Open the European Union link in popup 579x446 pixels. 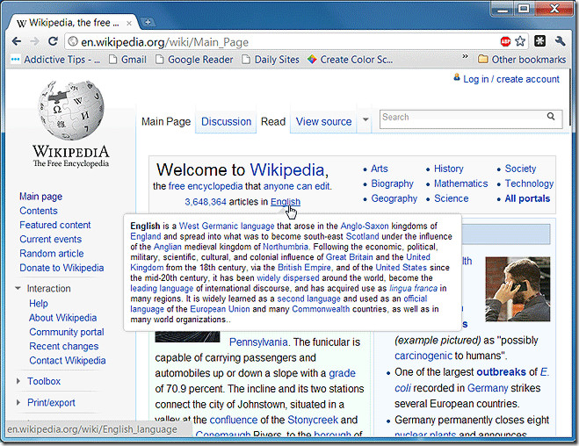pyautogui.click(x=220, y=309)
